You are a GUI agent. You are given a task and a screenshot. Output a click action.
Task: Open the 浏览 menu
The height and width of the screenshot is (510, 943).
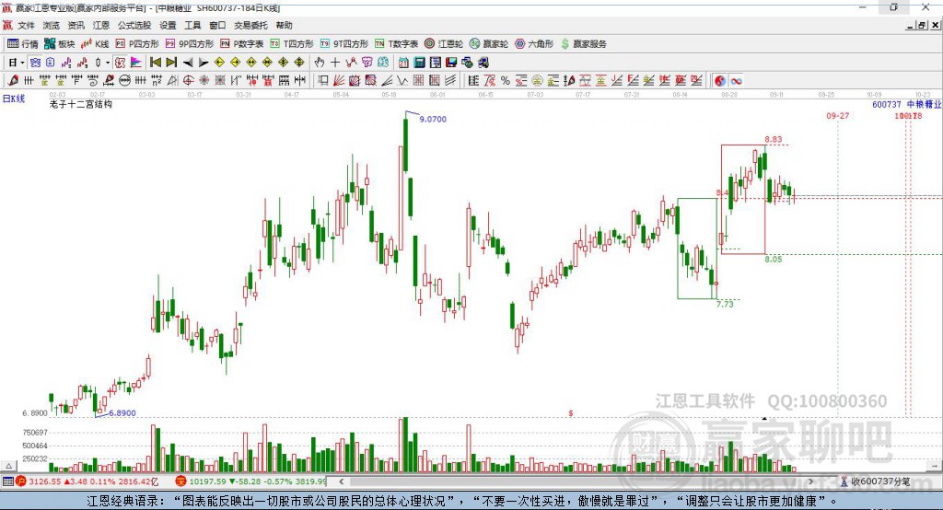point(52,25)
